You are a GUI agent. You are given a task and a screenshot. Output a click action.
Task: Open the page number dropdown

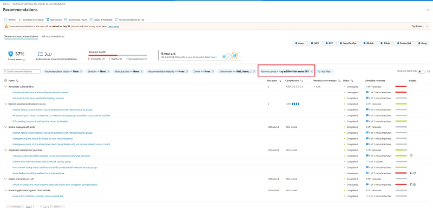tap(37, 206)
